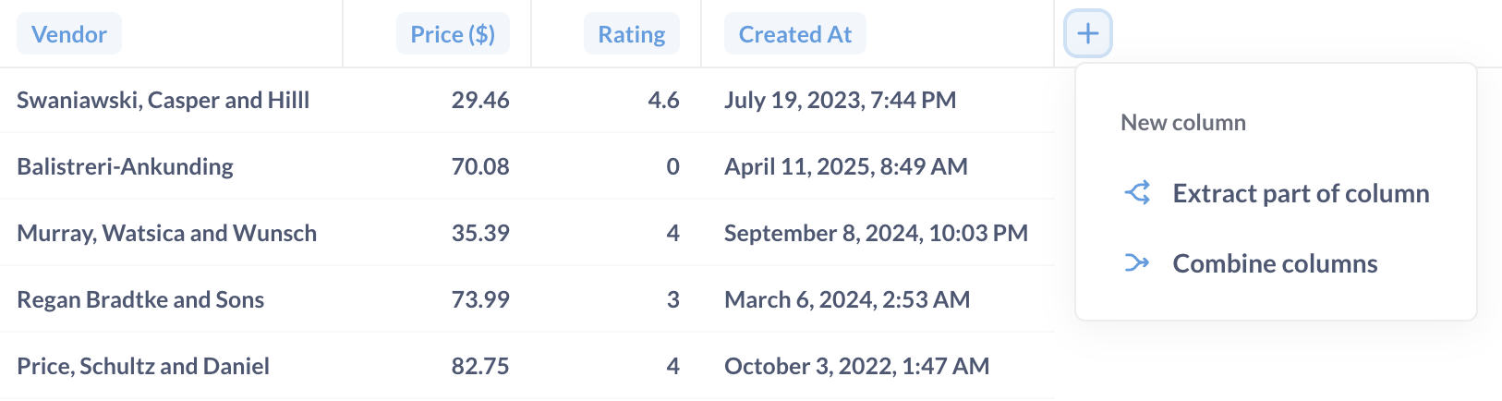Choose Combine columns from the menu
The height and width of the screenshot is (401, 1502).
[1275, 263]
